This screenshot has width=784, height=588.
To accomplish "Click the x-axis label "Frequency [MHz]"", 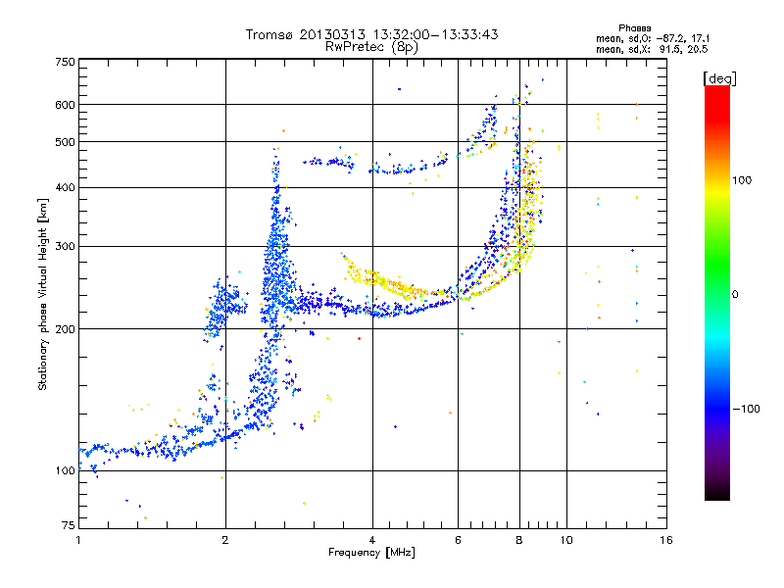I will pyautogui.click(x=371, y=553).
